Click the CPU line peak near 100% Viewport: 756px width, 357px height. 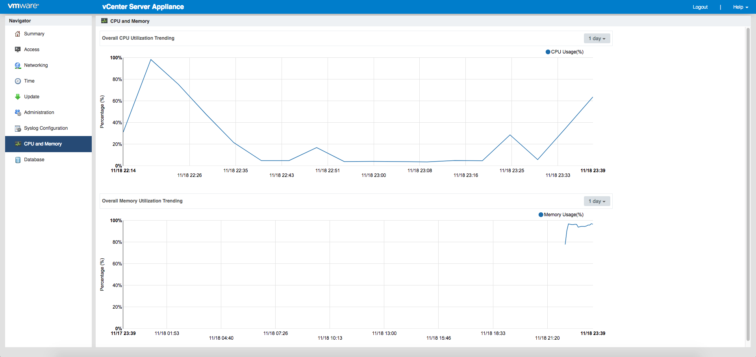click(x=151, y=60)
